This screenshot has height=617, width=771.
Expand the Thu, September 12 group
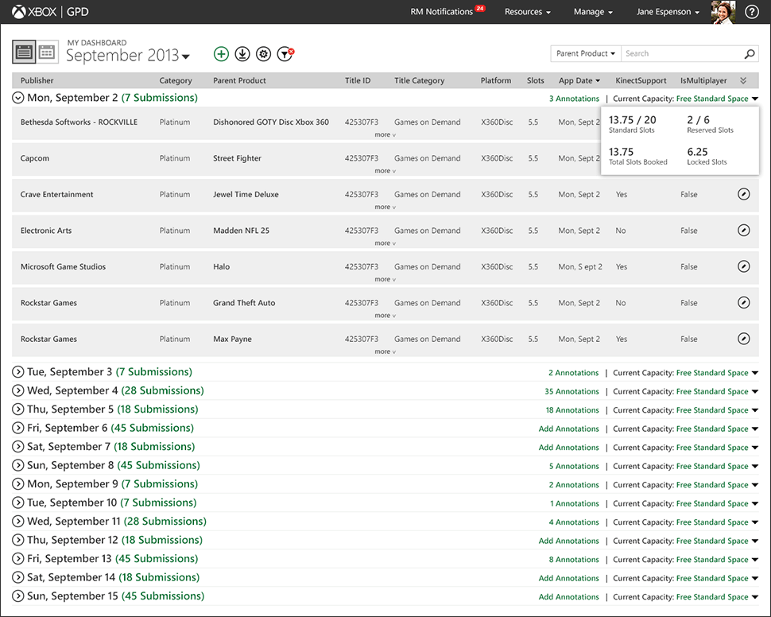[x=17, y=540]
